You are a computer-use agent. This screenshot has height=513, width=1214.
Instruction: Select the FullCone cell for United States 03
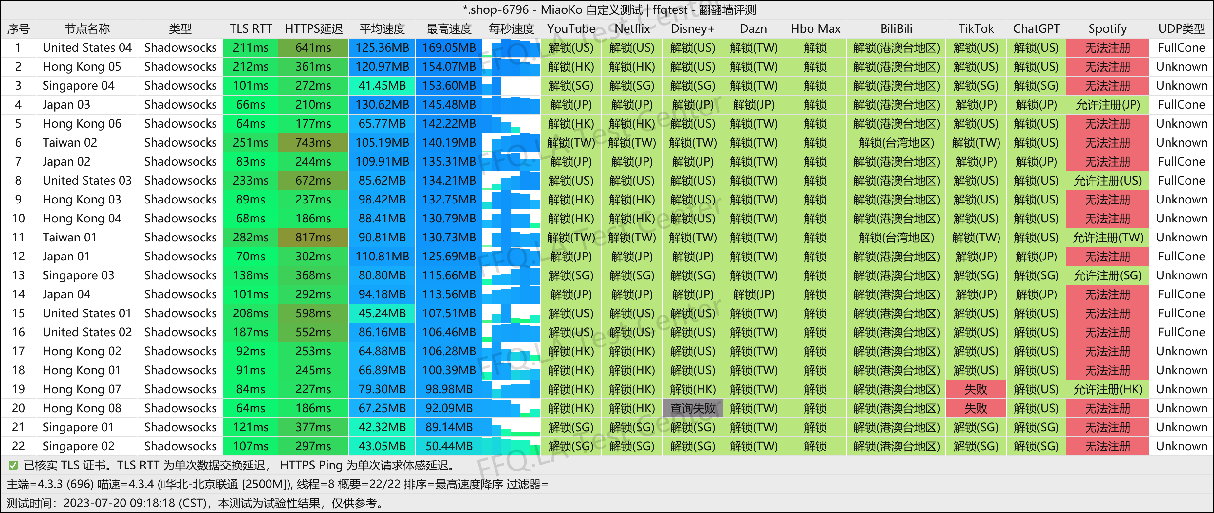pos(1181,180)
